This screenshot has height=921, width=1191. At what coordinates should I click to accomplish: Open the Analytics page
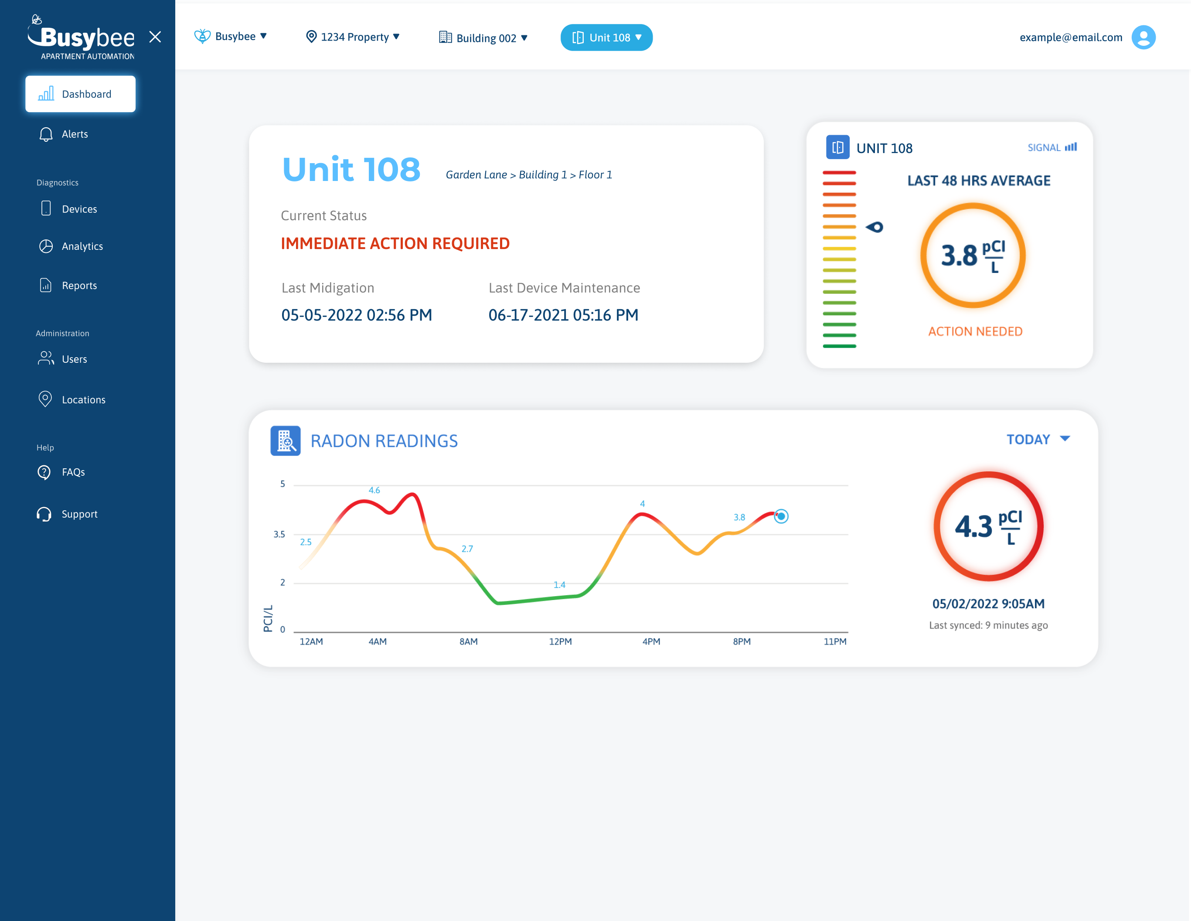[x=82, y=246]
